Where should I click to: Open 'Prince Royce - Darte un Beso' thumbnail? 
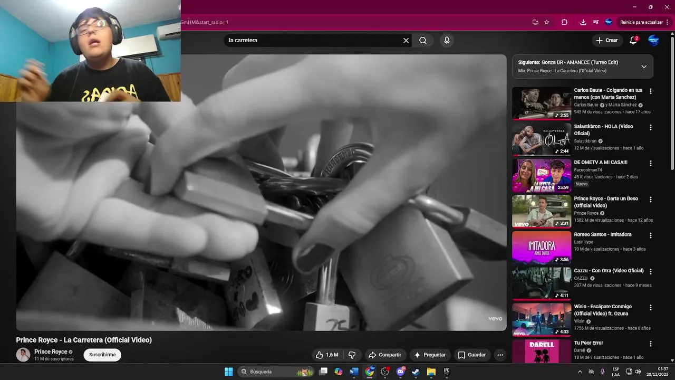542,212
